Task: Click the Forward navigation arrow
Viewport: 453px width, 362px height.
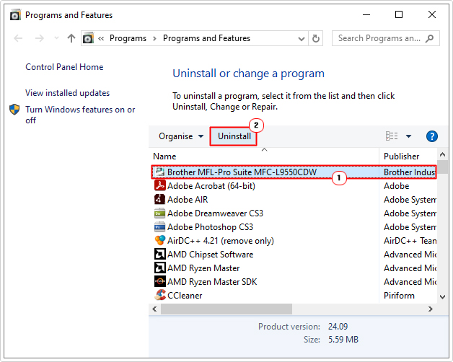Action: tap(39, 38)
